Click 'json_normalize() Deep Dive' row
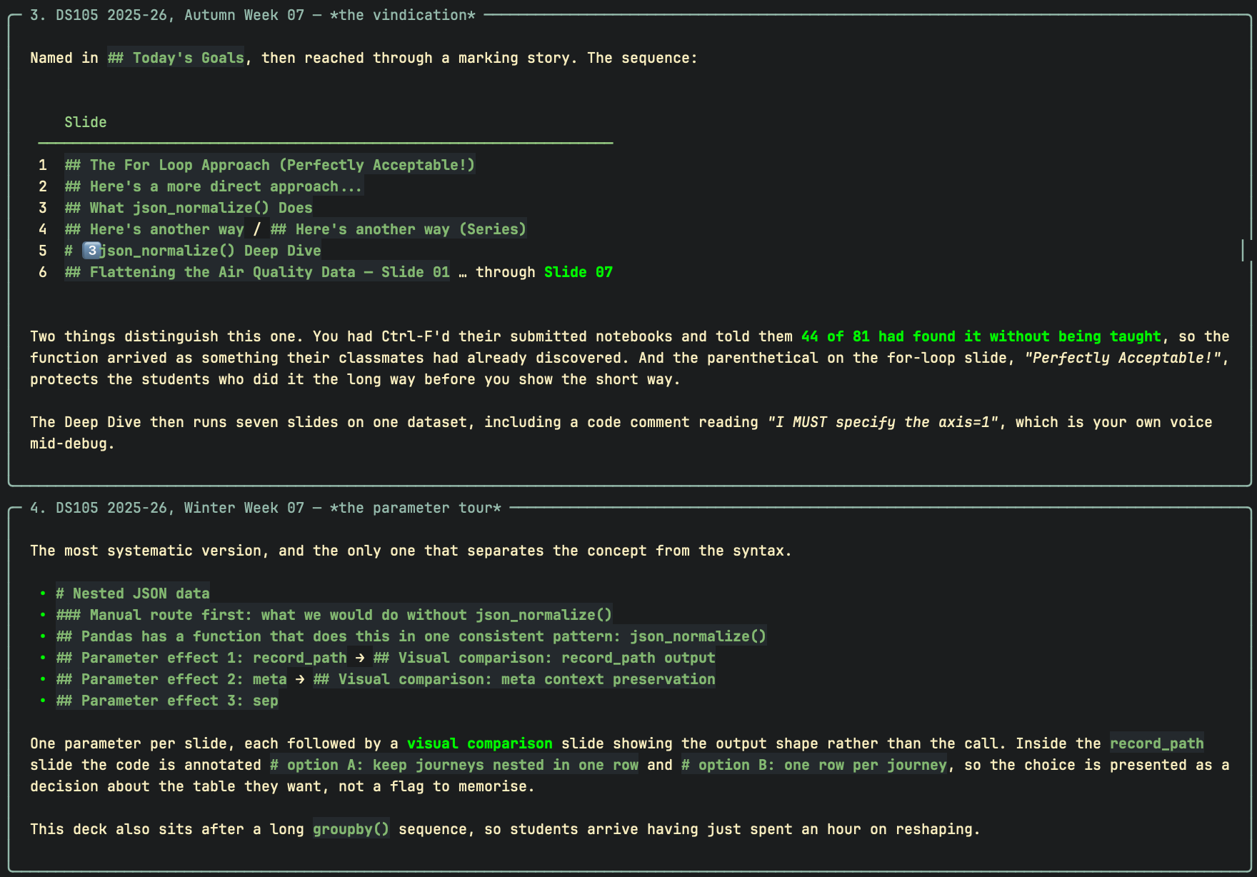This screenshot has height=877, width=1257. pyautogui.click(x=193, y=251)
